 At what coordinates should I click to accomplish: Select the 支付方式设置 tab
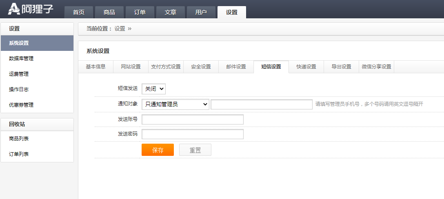click(166, 67)
